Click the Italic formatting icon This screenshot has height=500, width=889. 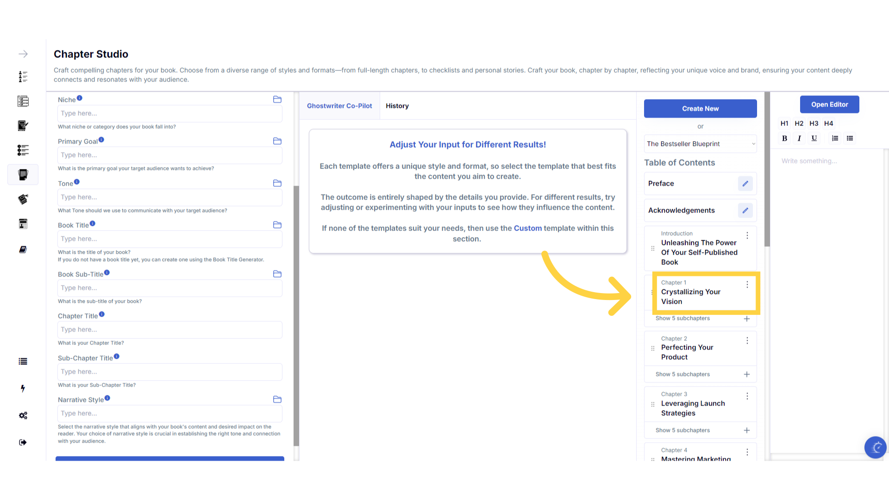pos(799,138)
